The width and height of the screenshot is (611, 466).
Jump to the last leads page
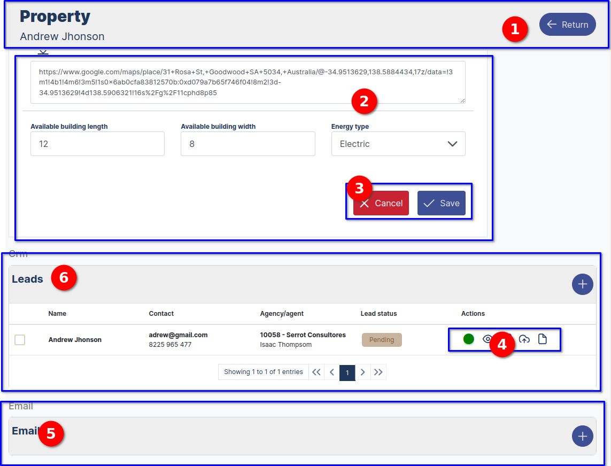(378, 372)
